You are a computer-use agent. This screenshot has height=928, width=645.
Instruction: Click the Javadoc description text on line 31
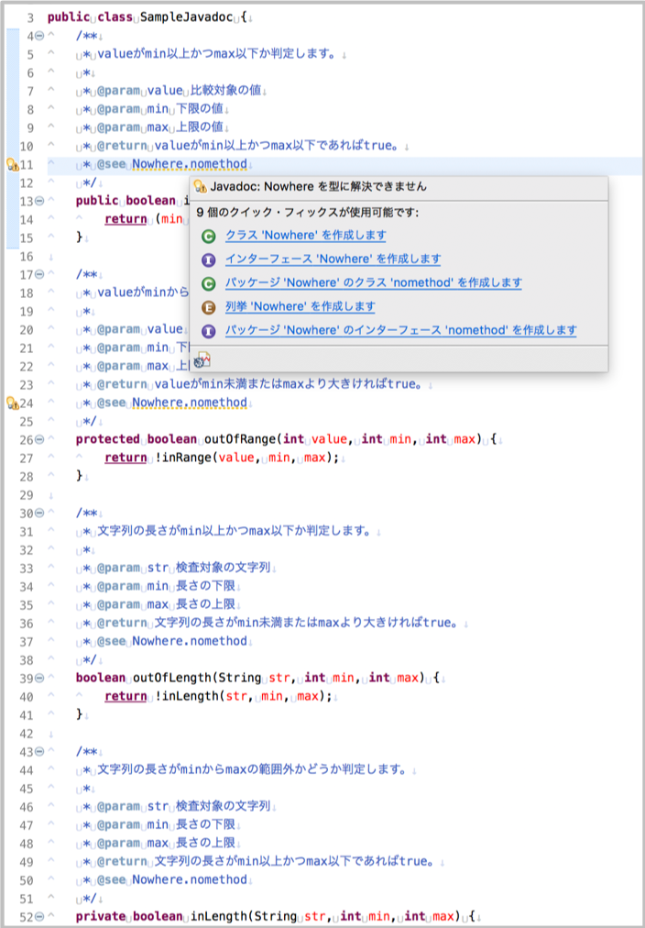click(235, 532)
